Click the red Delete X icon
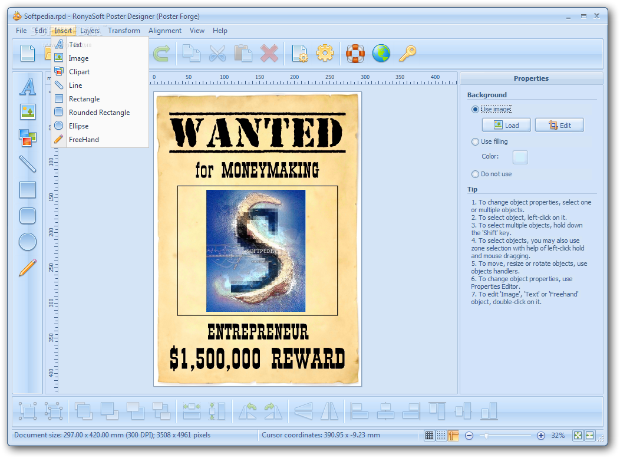 pos(269,54)
